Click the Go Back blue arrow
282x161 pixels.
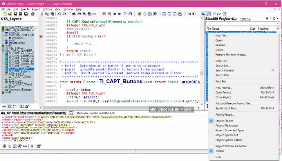114,14
